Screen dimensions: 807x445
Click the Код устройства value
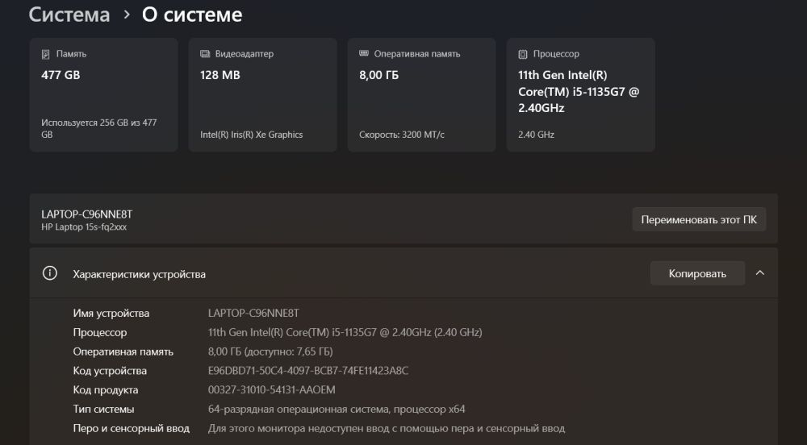[x=308, y=371]
